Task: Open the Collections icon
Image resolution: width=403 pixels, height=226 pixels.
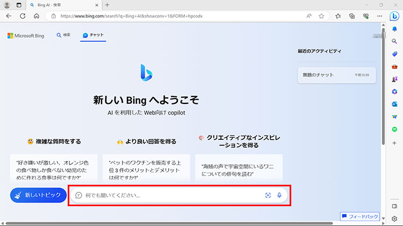Action: click(352, 16)
